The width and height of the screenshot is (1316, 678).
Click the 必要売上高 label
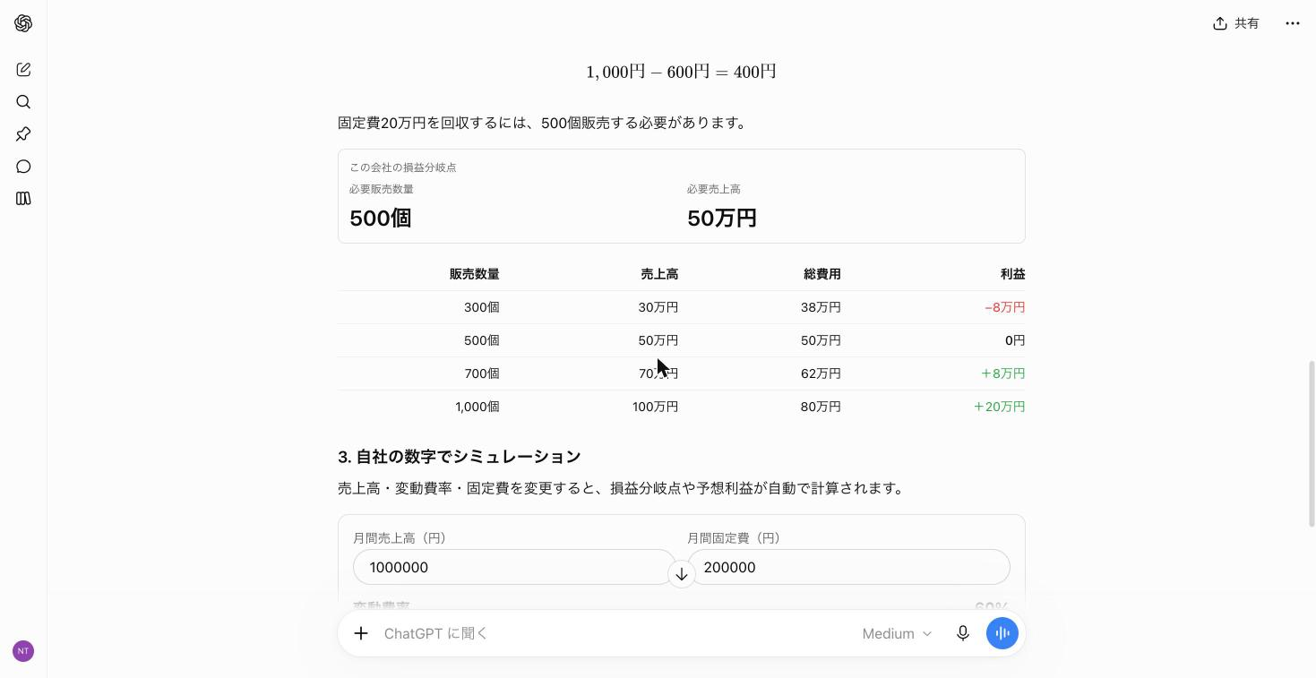point(713,189)
